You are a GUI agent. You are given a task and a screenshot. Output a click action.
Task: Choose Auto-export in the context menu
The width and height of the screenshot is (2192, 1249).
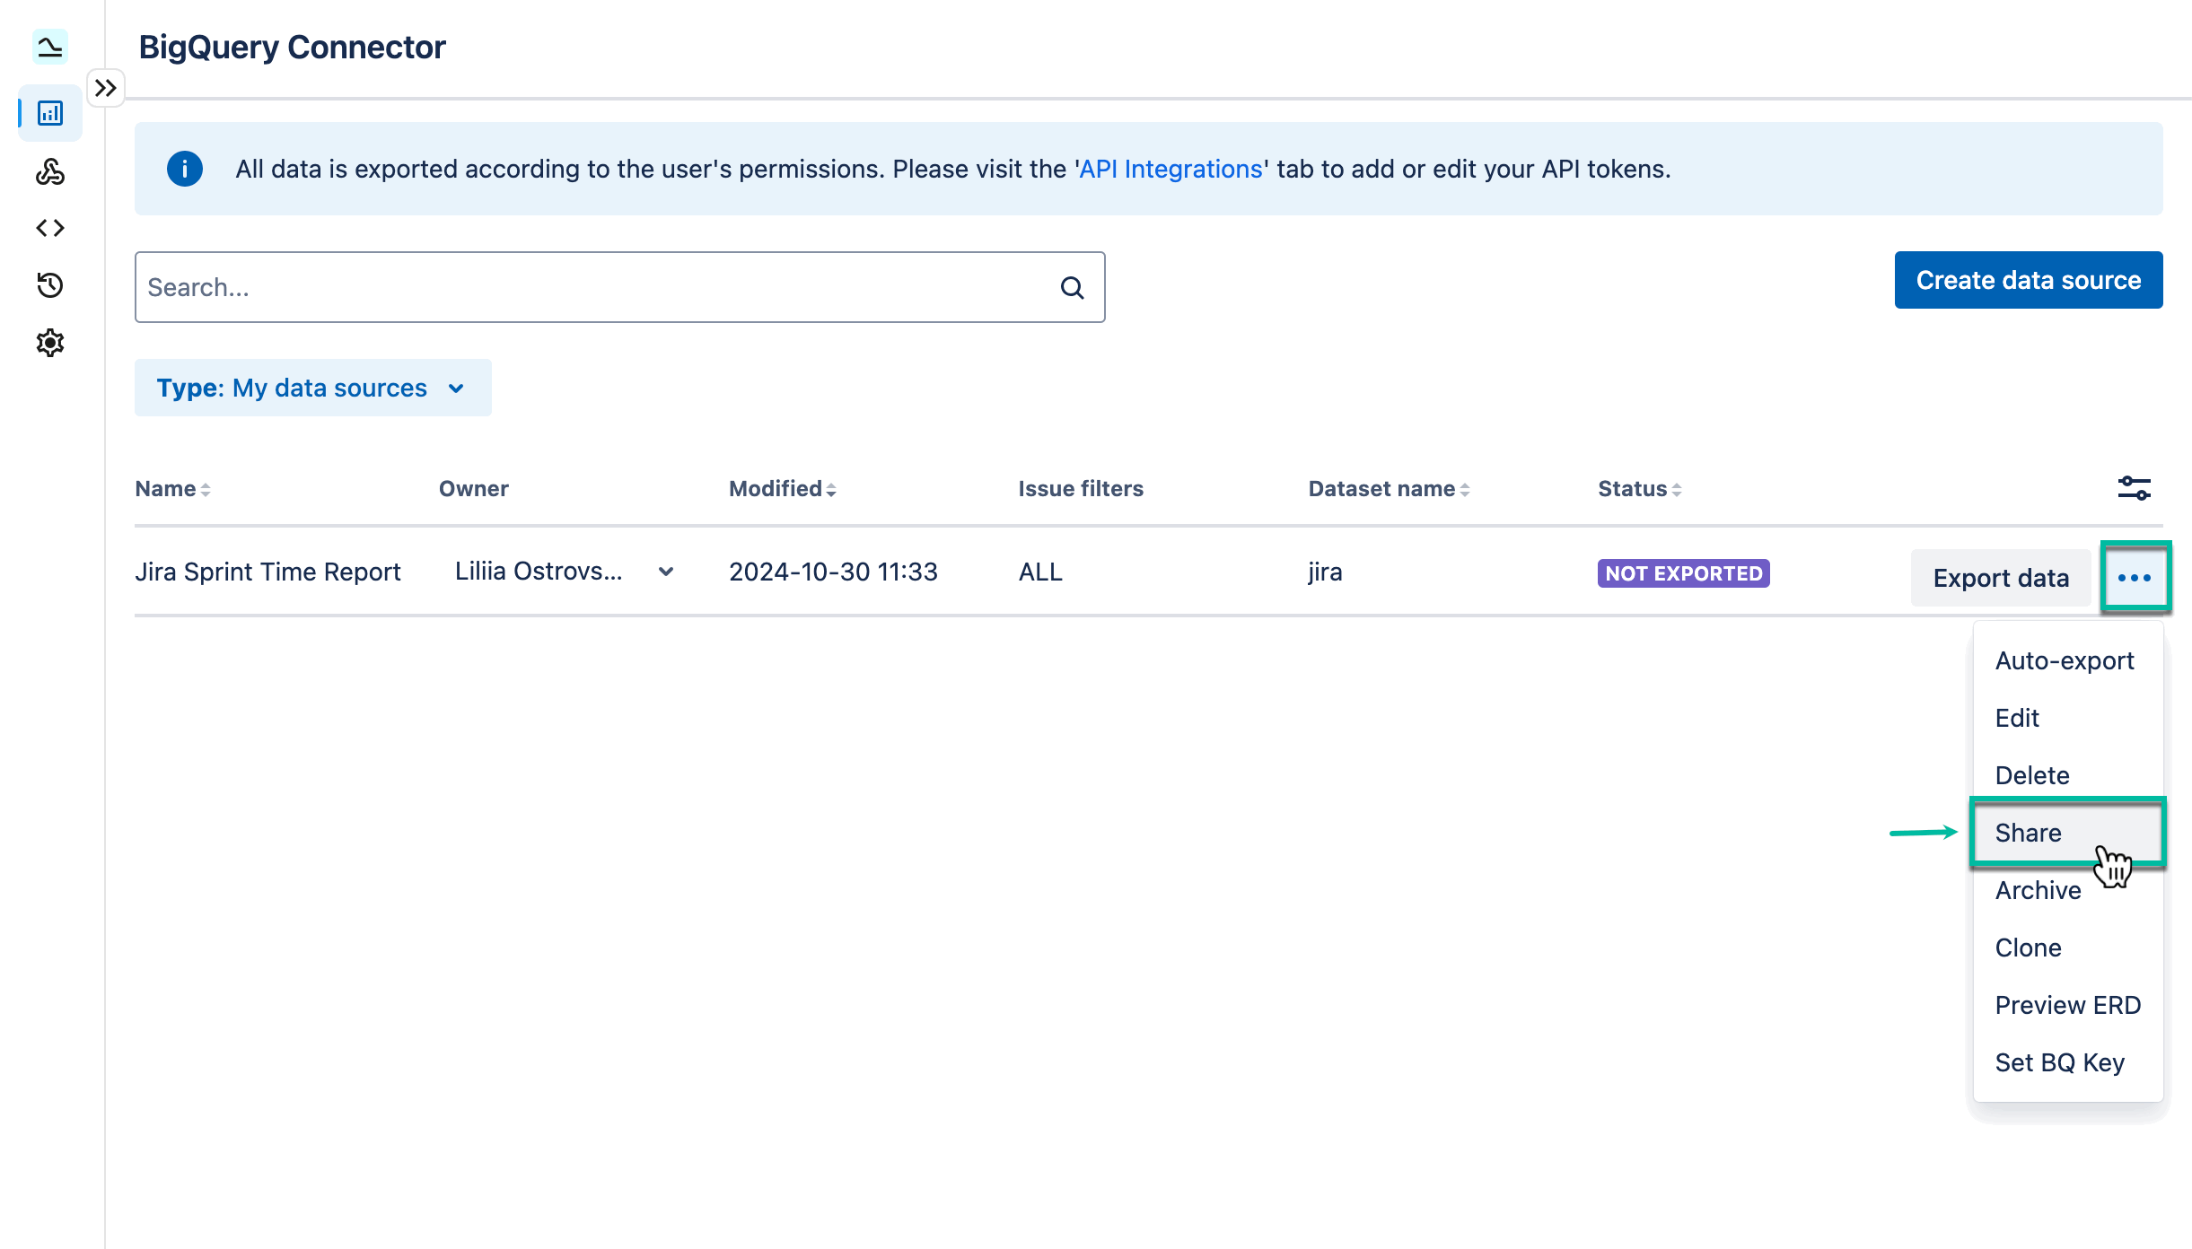click(x=2064, y=660)
